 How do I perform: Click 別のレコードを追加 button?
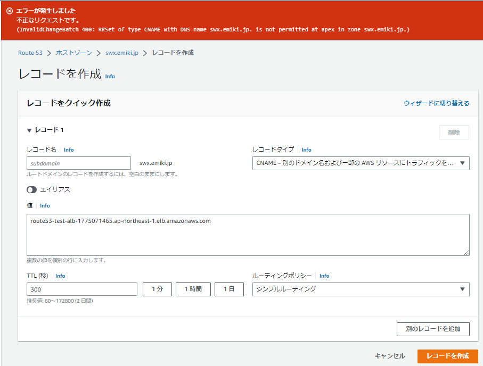point(433,329)
